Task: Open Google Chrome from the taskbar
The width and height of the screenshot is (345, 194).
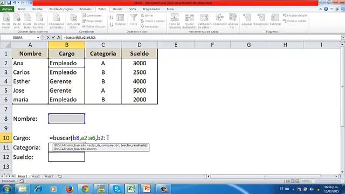Action: tap(85, 189)
